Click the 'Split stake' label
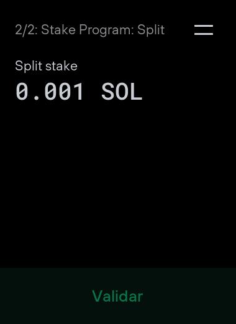Image resolution: width=236 pixels, height=324 pixels. [46, 66]
